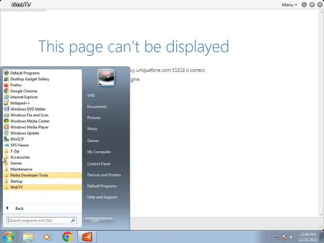
Task: Open Chrome from the taskbar
Action: [67, 237]
